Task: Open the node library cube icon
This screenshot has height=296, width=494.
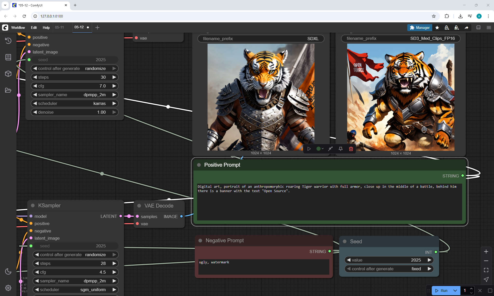Action: [8, 74]
